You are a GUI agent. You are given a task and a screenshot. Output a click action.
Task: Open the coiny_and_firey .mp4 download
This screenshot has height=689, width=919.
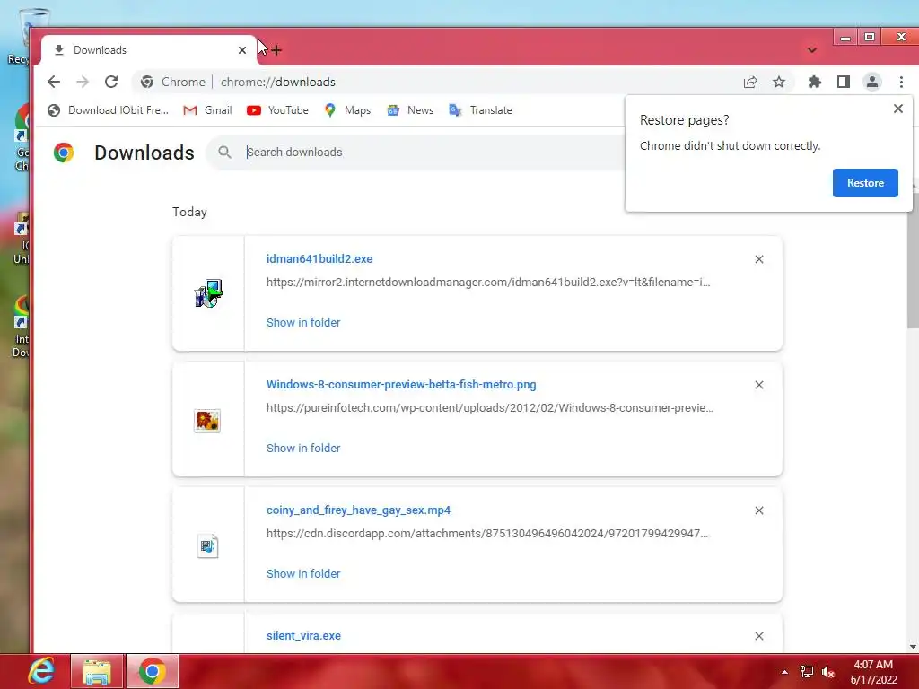[x=358, y=510]
